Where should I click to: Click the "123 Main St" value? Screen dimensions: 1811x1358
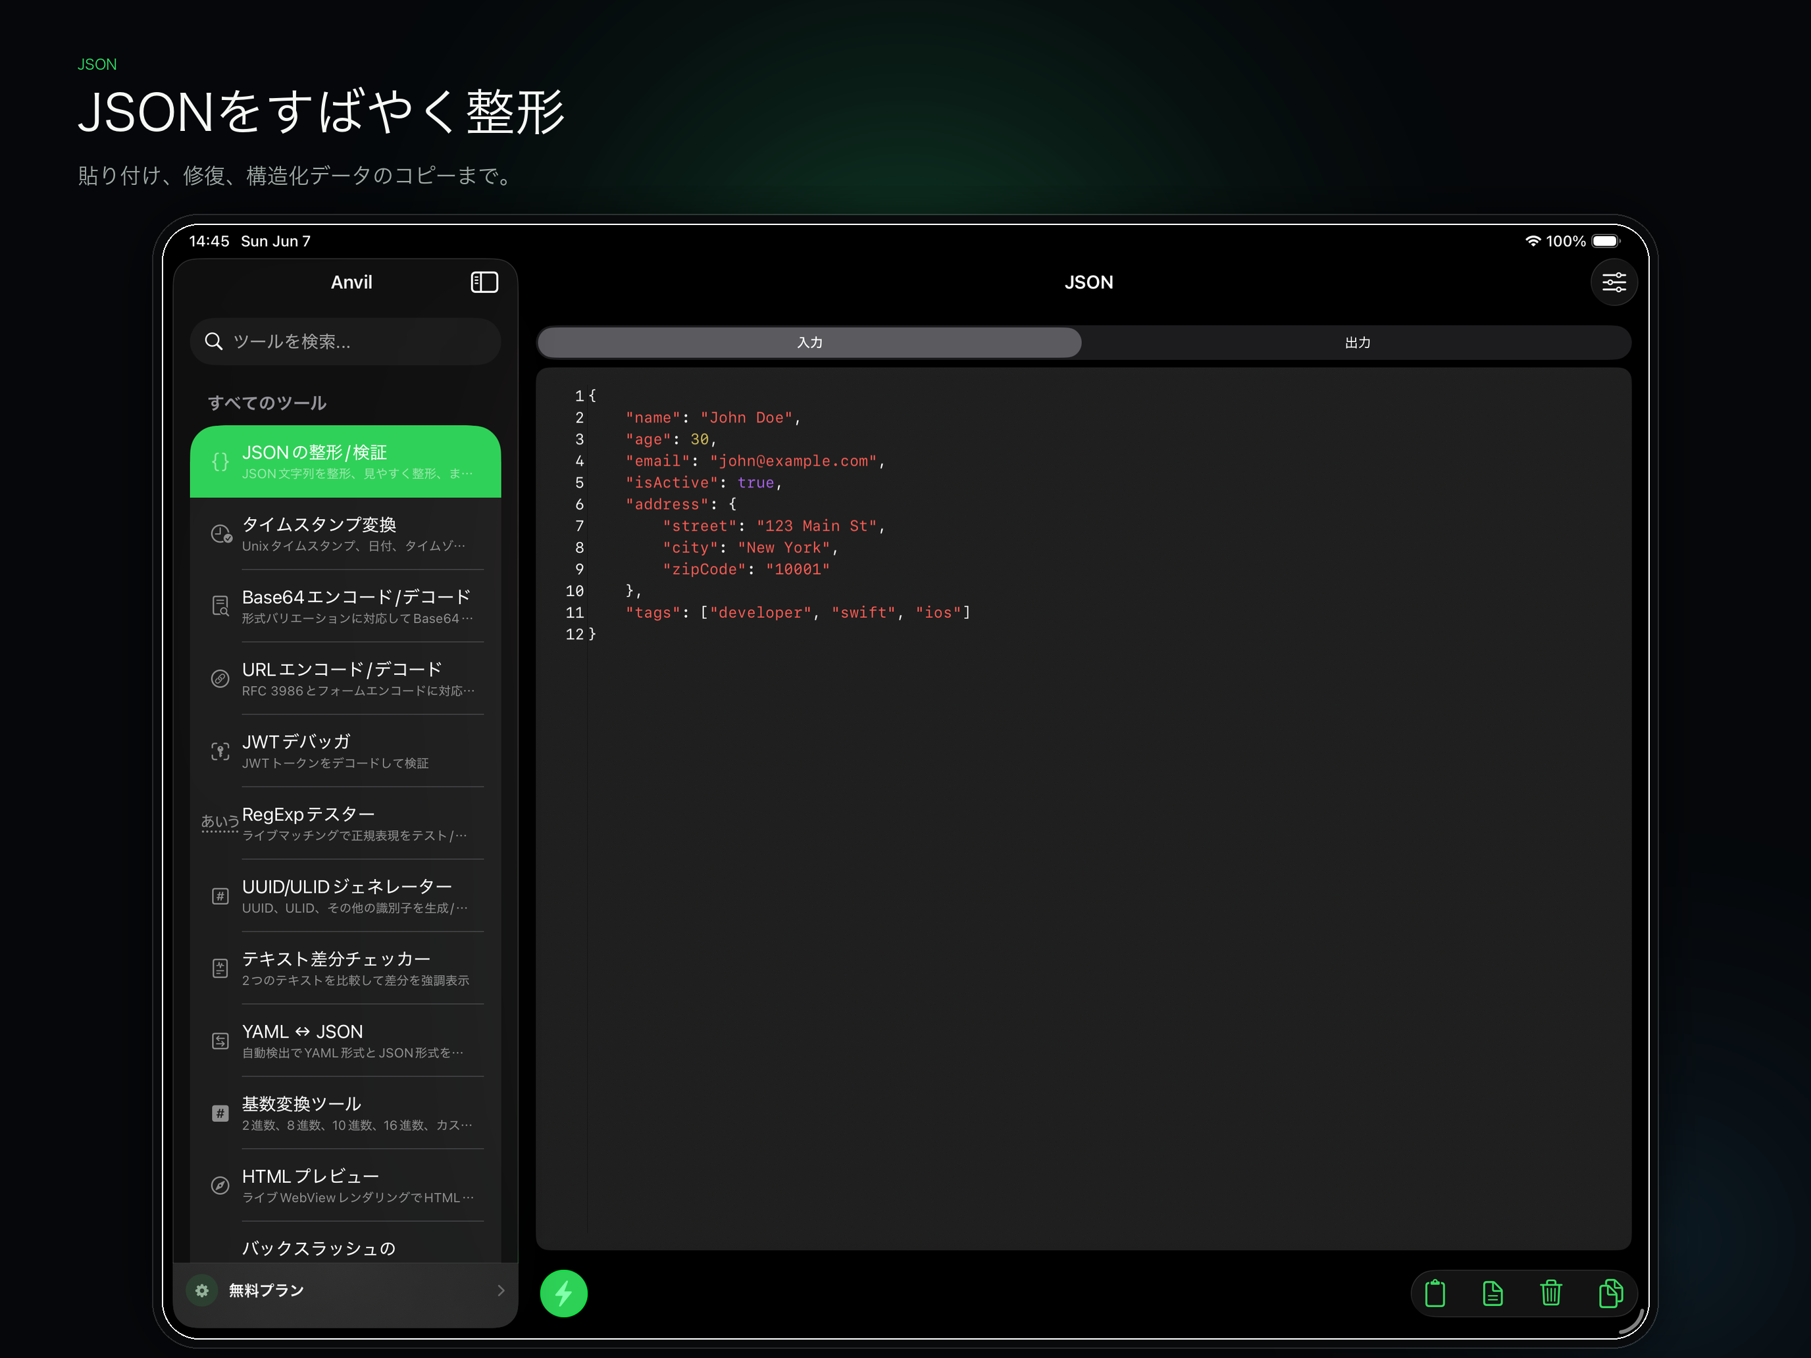coord(817,526)
